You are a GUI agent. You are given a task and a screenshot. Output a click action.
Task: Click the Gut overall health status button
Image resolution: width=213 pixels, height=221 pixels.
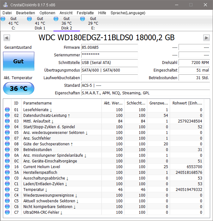pyautogui.click(x=19, y=61)
